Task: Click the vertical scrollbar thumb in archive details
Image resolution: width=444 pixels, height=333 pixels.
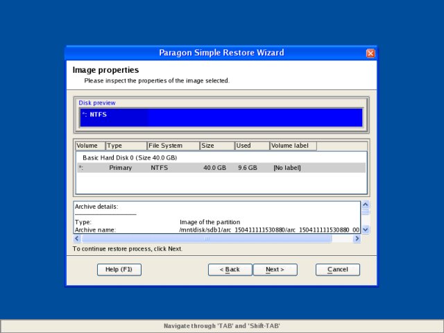Action: 366,213
